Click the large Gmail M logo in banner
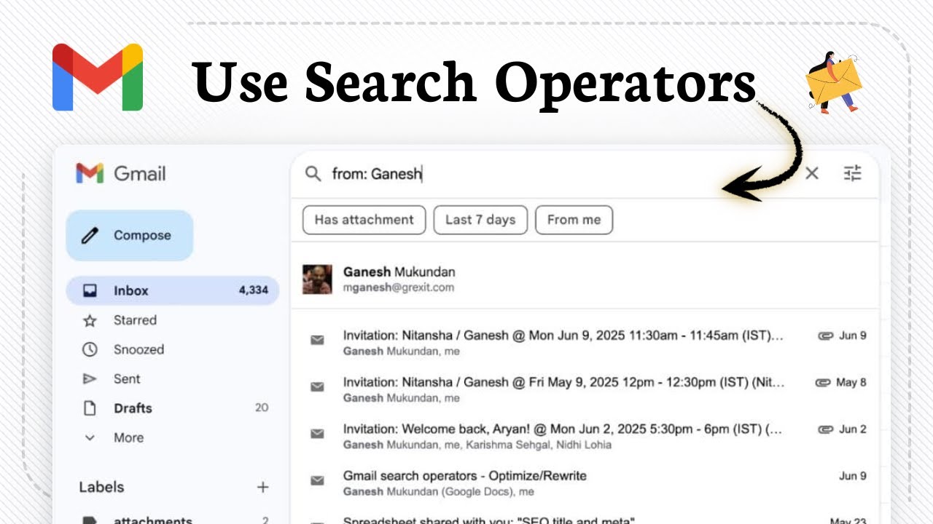Screen dimensions: 933x524 [x=98, y=77]
